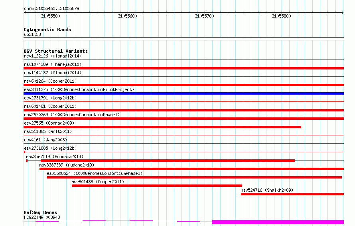The image size is (355, 226).
Task: Click the nsv601264 (Cooper2011) label
Action: pyautogui.click(x=50, y=81)
